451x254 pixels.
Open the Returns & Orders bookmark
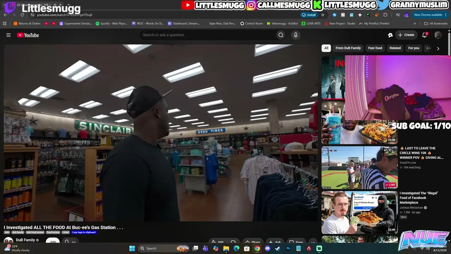(x=27, y=24)
